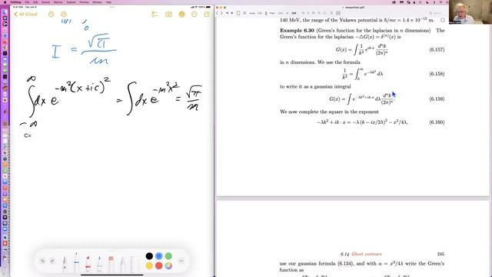Click the Finder icon in the Dock
The image size is (492, 277).
pos(5,12)
